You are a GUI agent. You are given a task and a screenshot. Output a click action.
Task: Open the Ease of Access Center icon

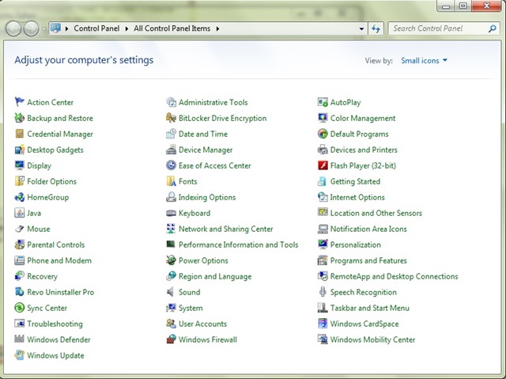[x=171, y=165]
